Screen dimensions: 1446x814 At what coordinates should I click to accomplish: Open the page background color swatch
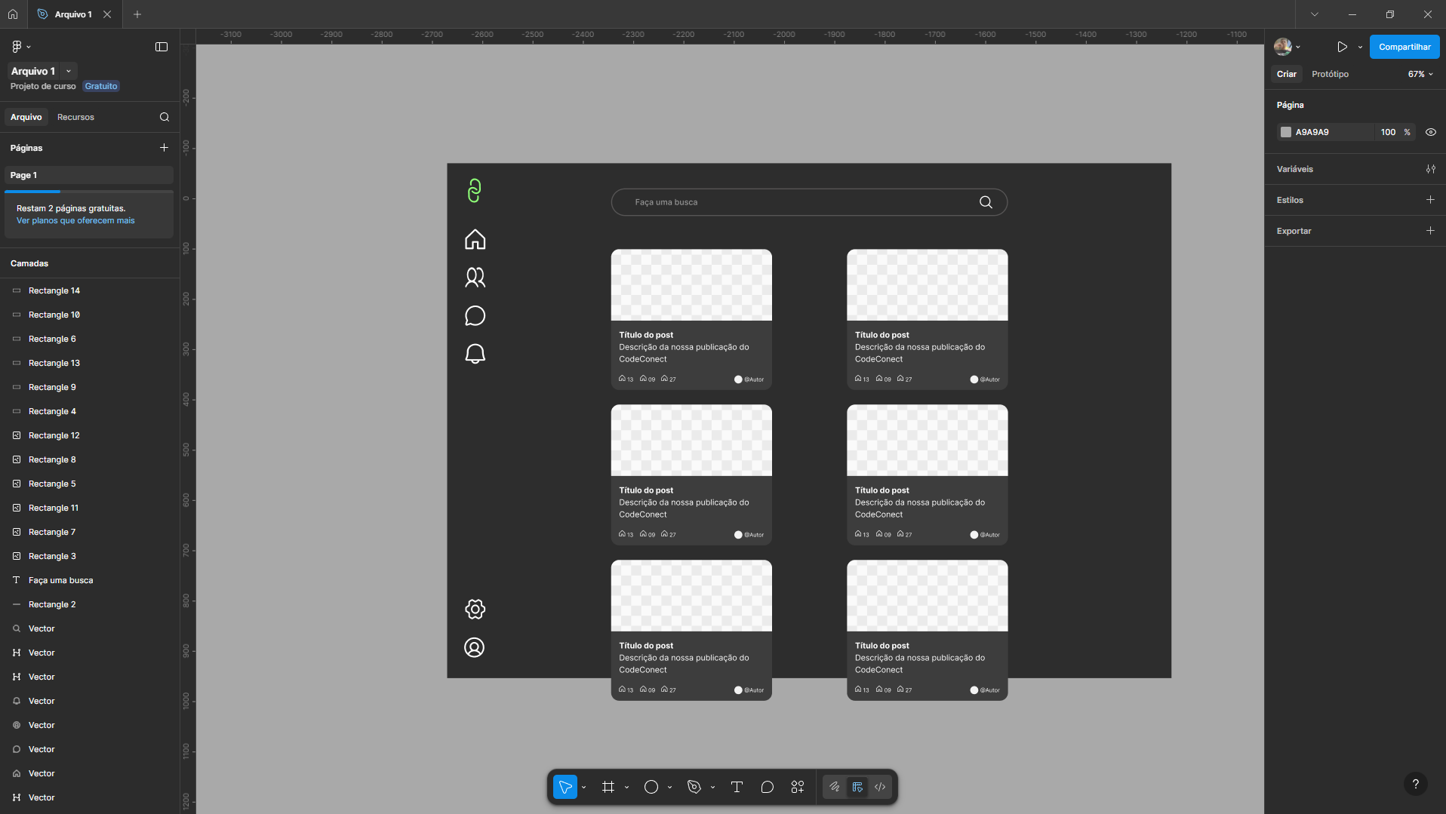1286,132
